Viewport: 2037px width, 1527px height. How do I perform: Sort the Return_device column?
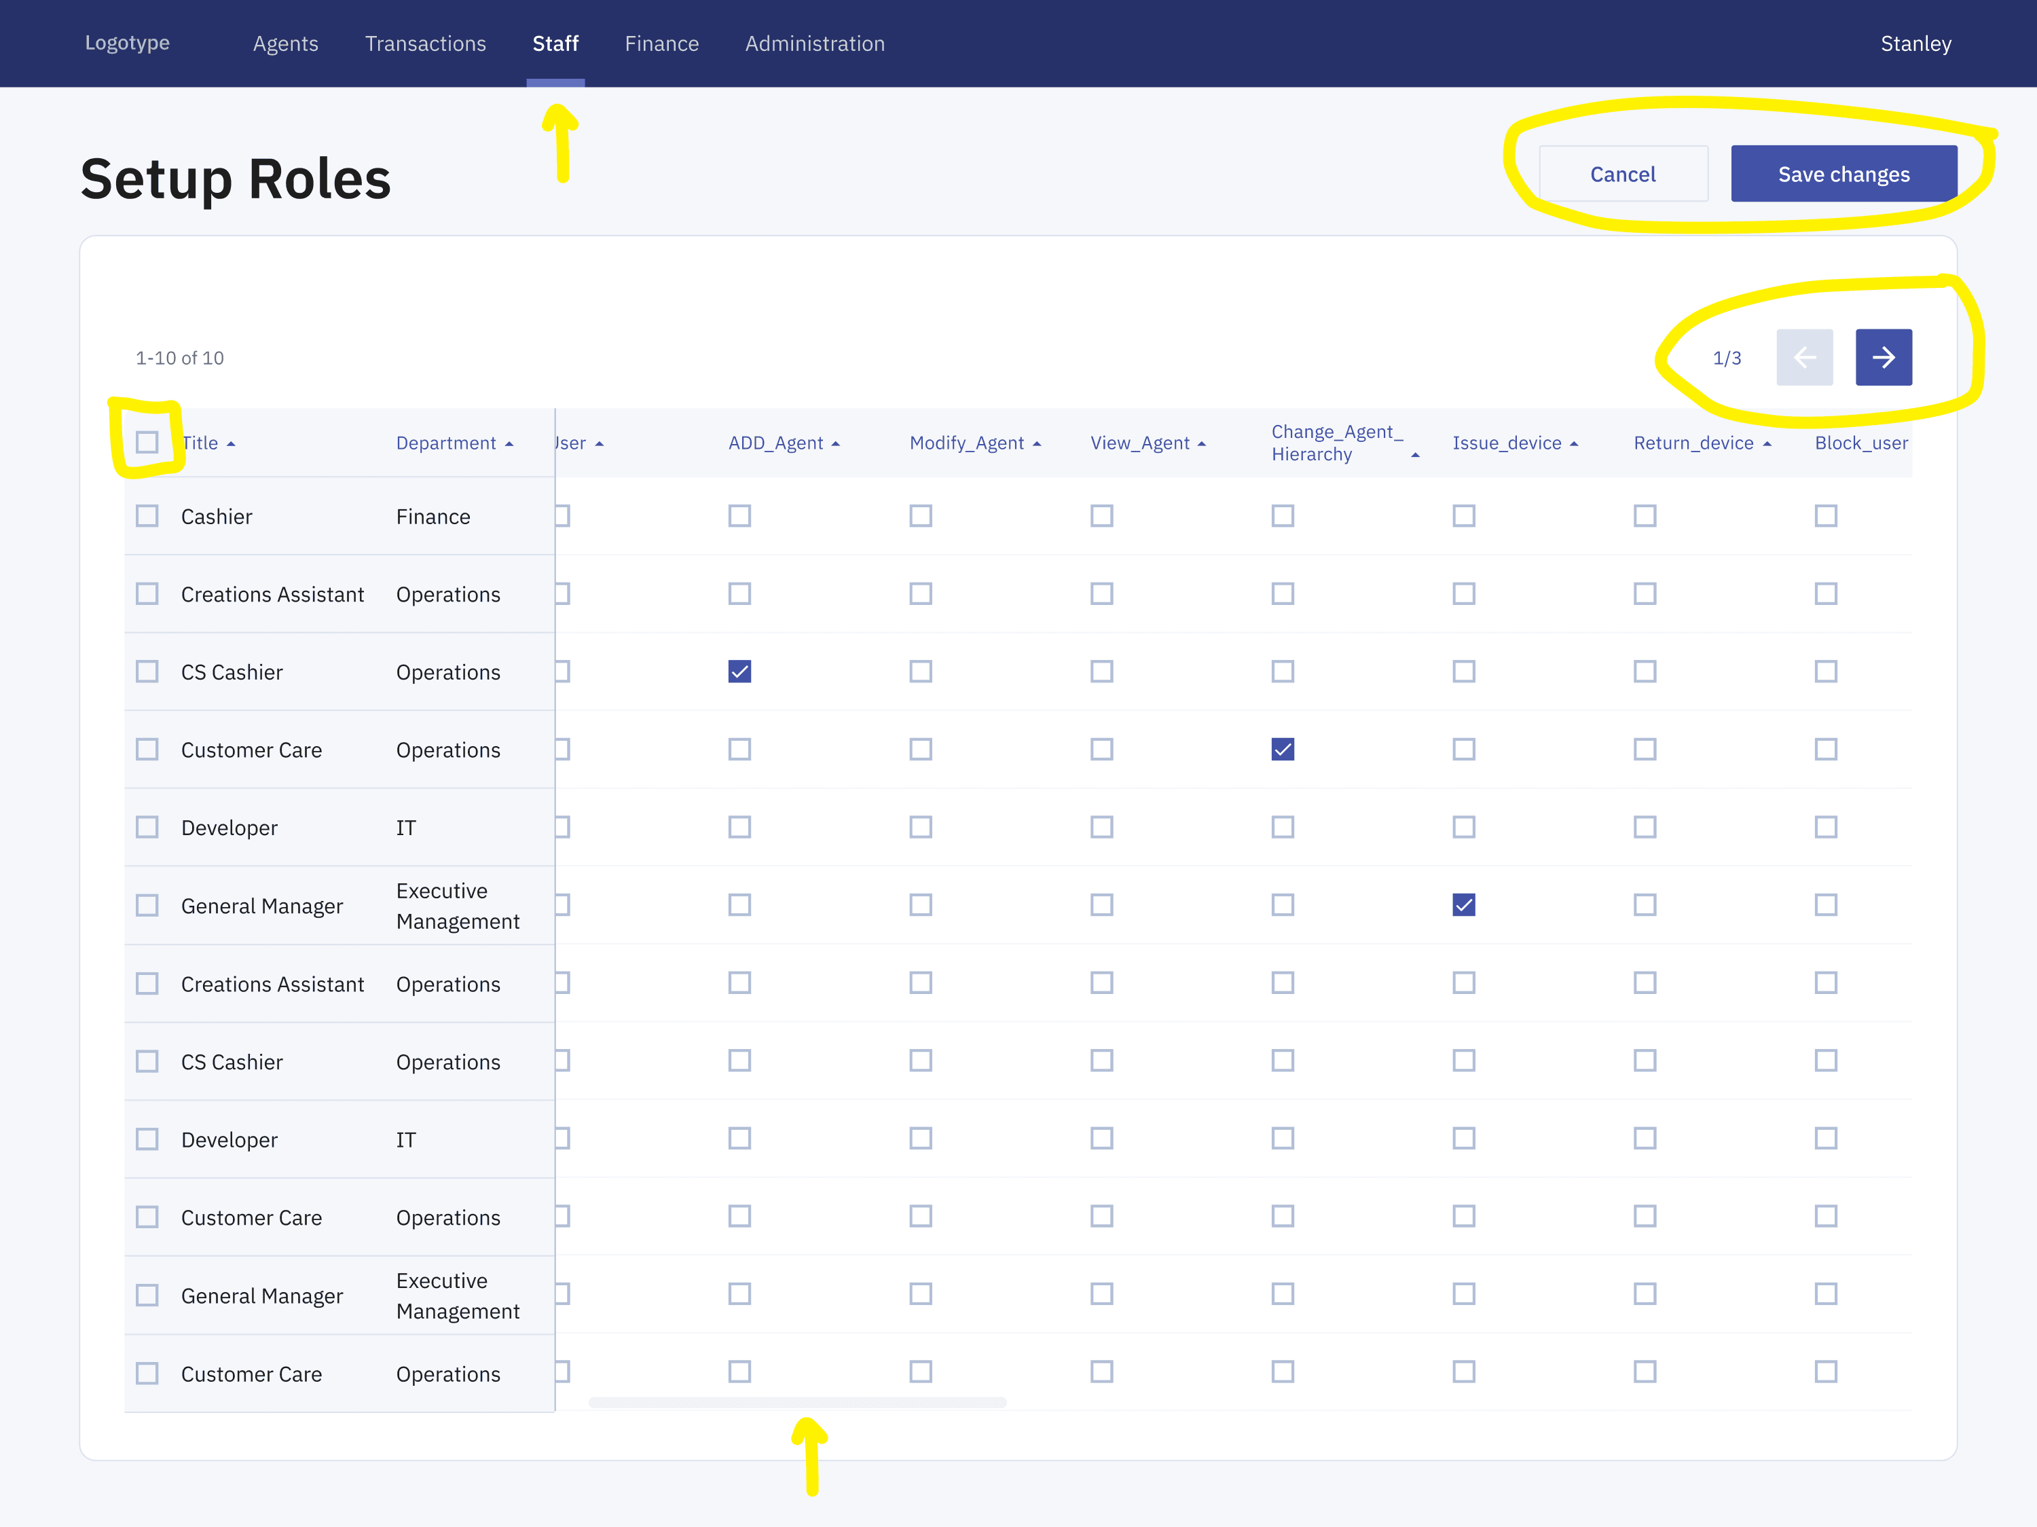point(1766,444)
